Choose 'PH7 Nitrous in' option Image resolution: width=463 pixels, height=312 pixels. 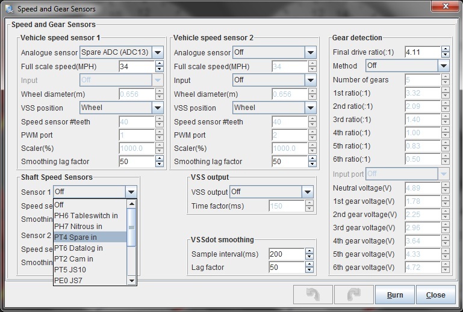[x=90, y=226]
